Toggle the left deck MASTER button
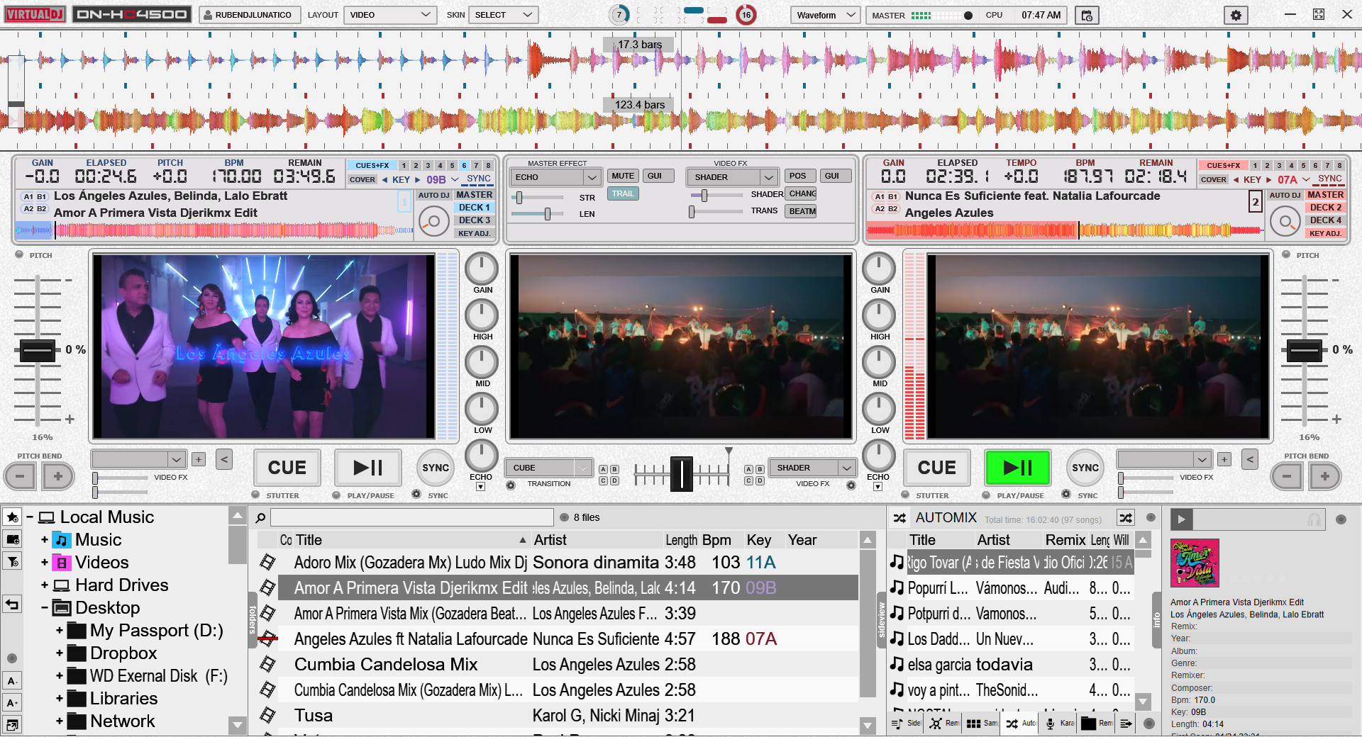The image size is (1362, 737). [474, 195]
